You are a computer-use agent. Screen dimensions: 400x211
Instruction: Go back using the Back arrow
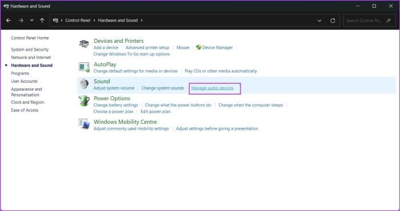click(x=9, y=21)
